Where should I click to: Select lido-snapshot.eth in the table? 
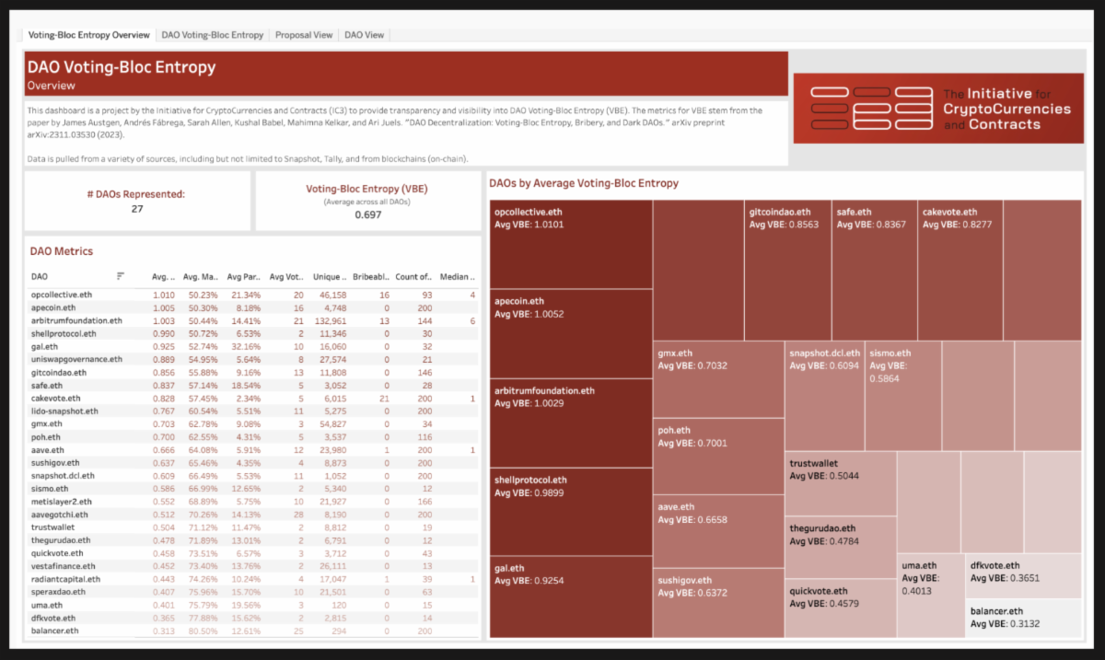pos(64,411)
